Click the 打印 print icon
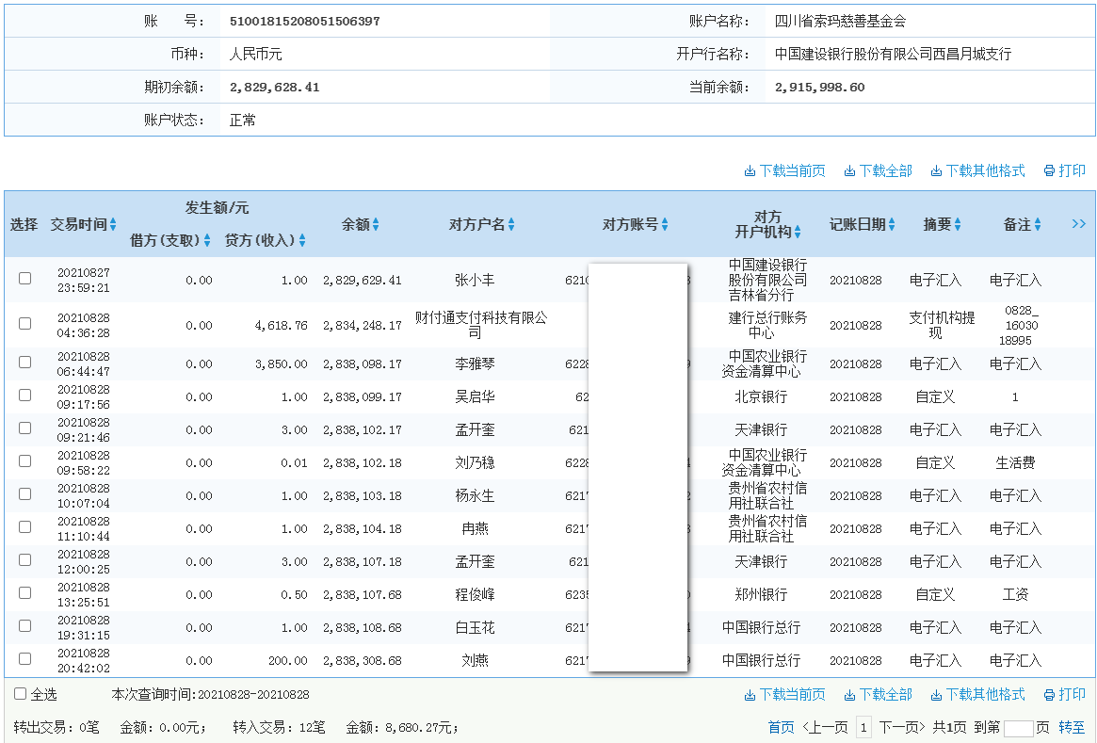Image resolution: width=1097 pixels, height=743 pixels. 1065,170
